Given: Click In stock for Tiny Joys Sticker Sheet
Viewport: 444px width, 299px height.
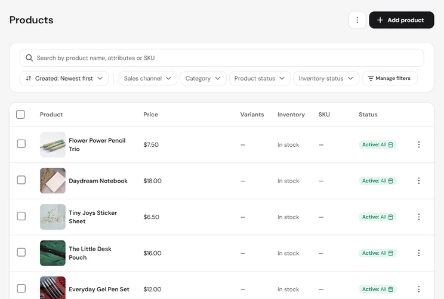Looking at the screenshot, I should click(288, 217).
